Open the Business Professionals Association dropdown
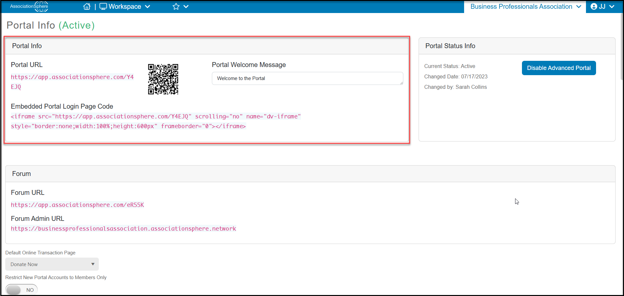Image resolution: width=624 pixels, height=296 pixels. tap(525, 7)
